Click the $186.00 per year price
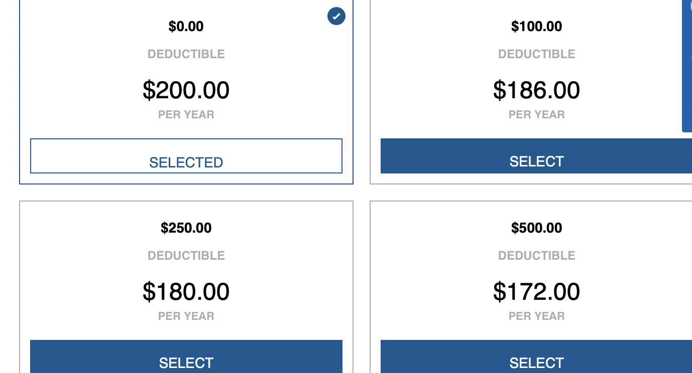The width and height of the screenshot is (692, 373). pos(536,90)
